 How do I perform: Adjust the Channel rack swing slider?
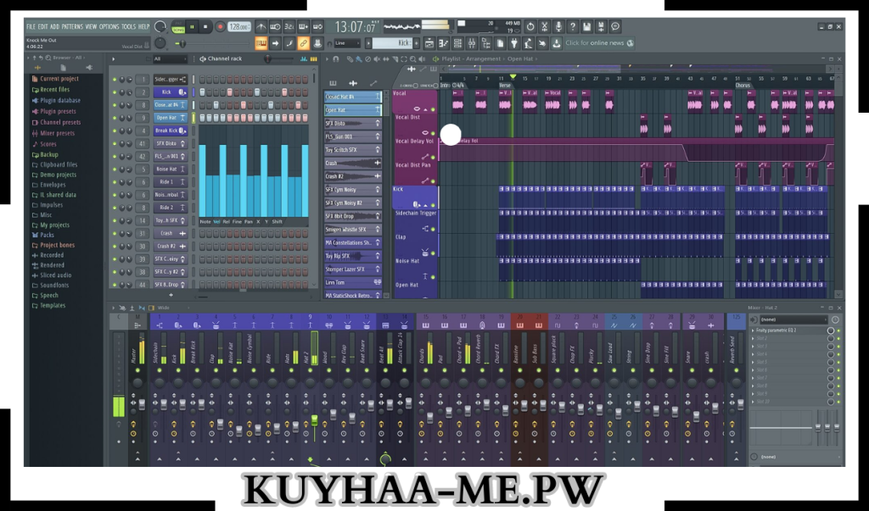click(x=267, y=58)
